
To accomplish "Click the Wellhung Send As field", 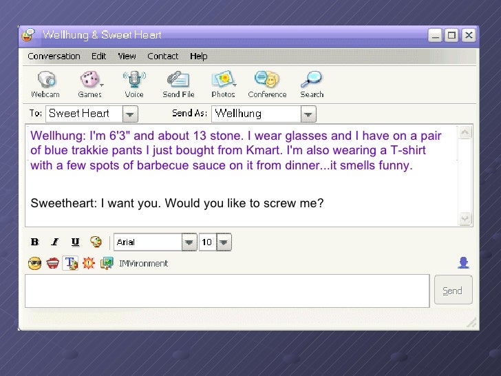I will (256, 114).
